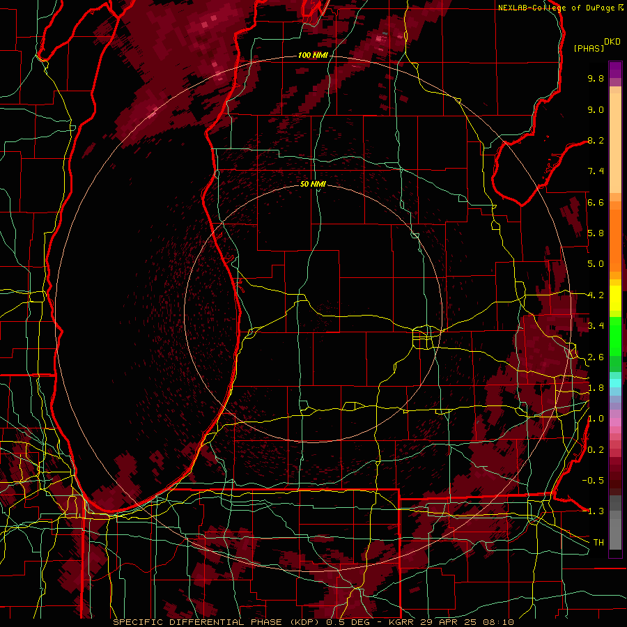
Task: Click the KGRR station identifier
Action: click(401, 622)
